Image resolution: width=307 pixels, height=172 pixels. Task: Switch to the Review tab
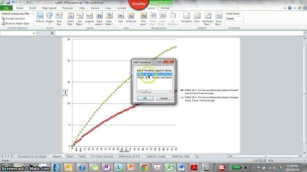click(x=95, y=8)
